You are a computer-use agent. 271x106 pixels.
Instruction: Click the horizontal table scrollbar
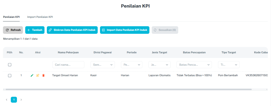129,89
